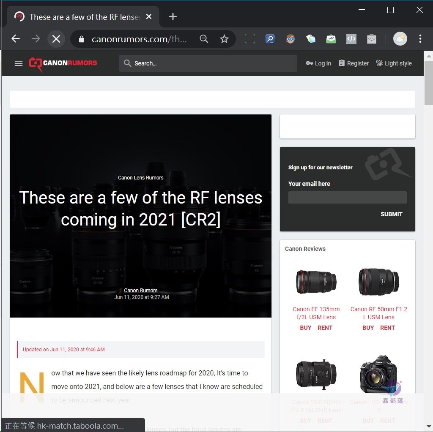This screenshot has height=432, width=433.
Task: Open the gray briefcase extension
Action: pos(372,39)
